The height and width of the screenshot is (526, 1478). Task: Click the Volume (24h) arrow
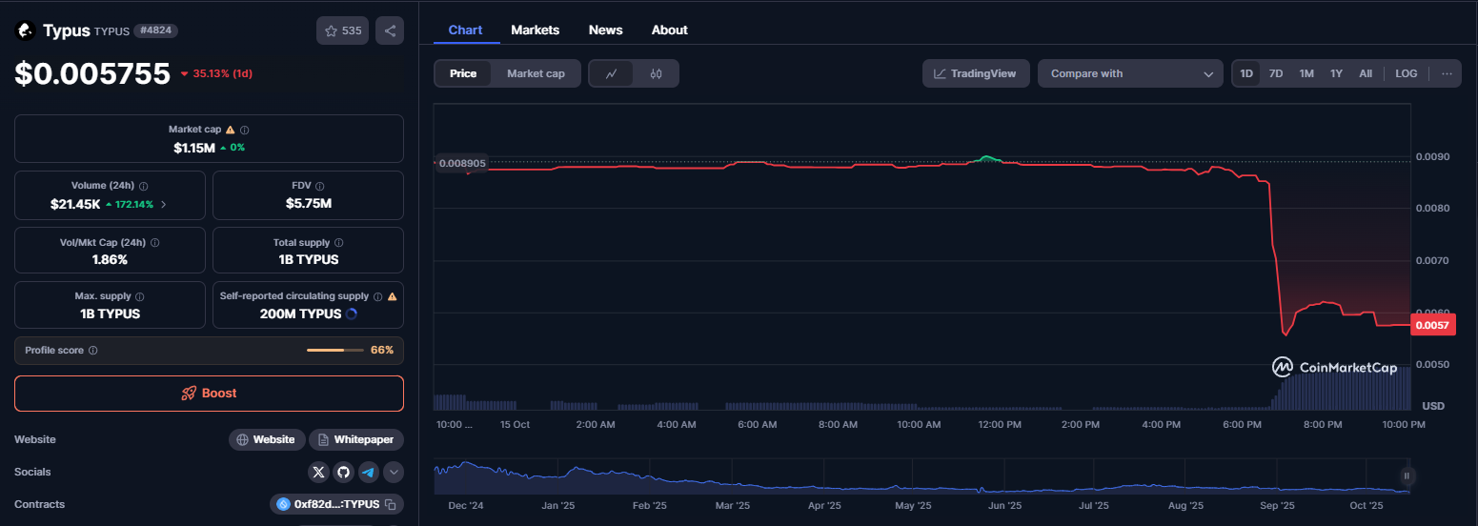(163, 204)
